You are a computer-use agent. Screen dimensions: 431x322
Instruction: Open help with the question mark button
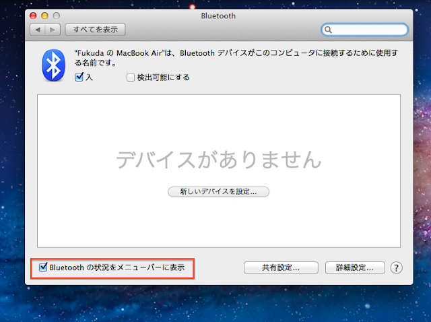coord(396,267)
